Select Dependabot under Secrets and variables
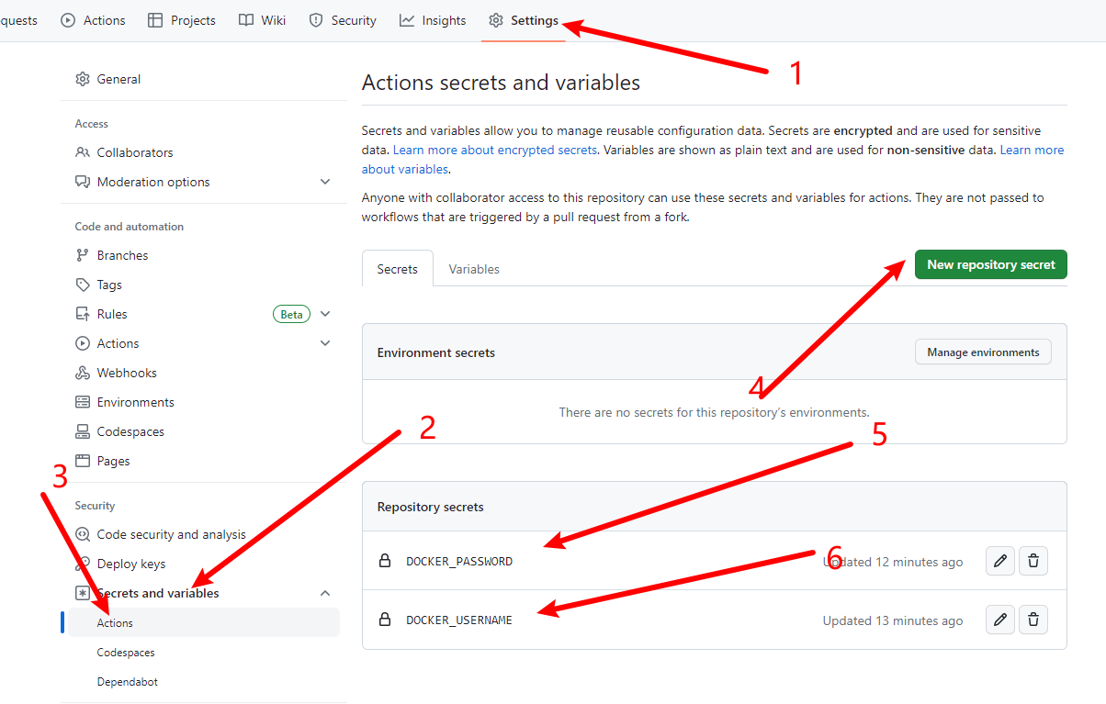Screen dimensions: 1106x704 click(128, 682)
